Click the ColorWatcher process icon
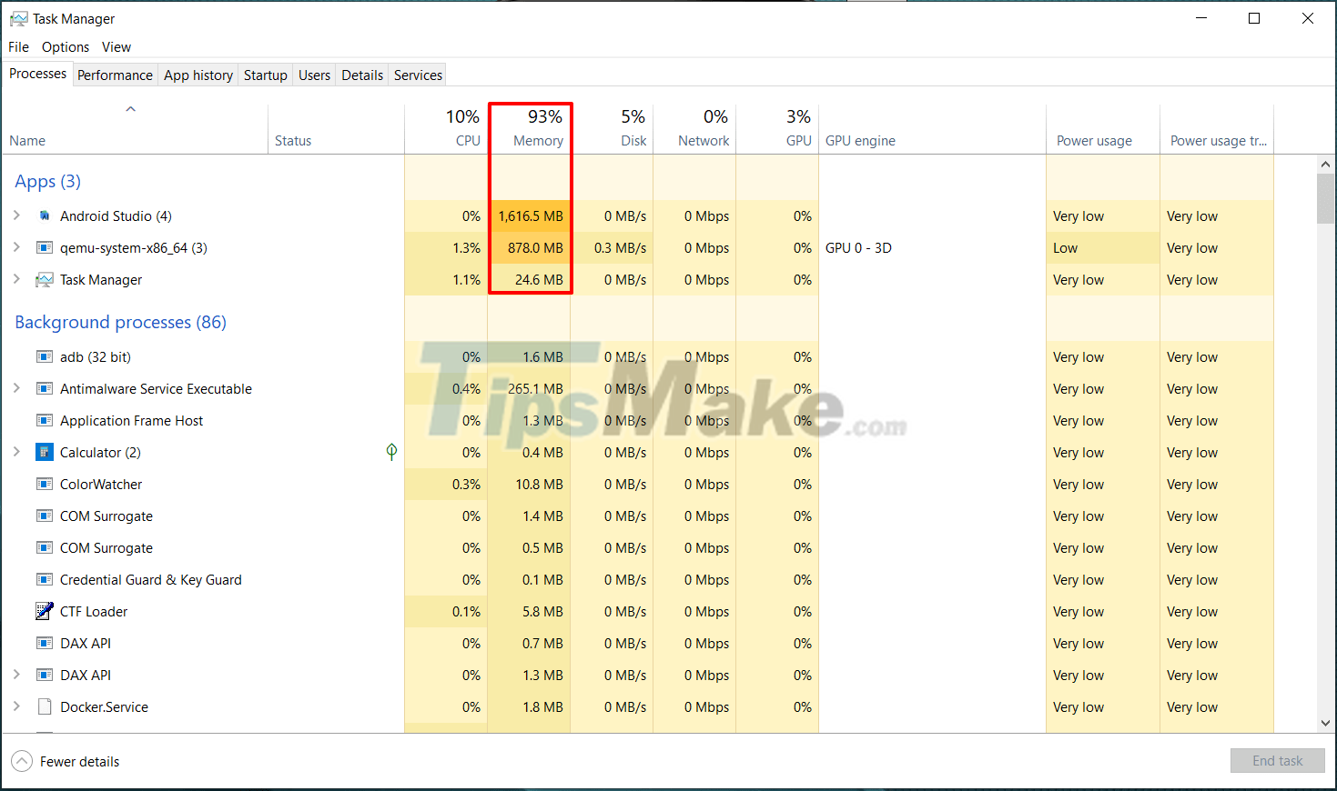 point(44,484)
